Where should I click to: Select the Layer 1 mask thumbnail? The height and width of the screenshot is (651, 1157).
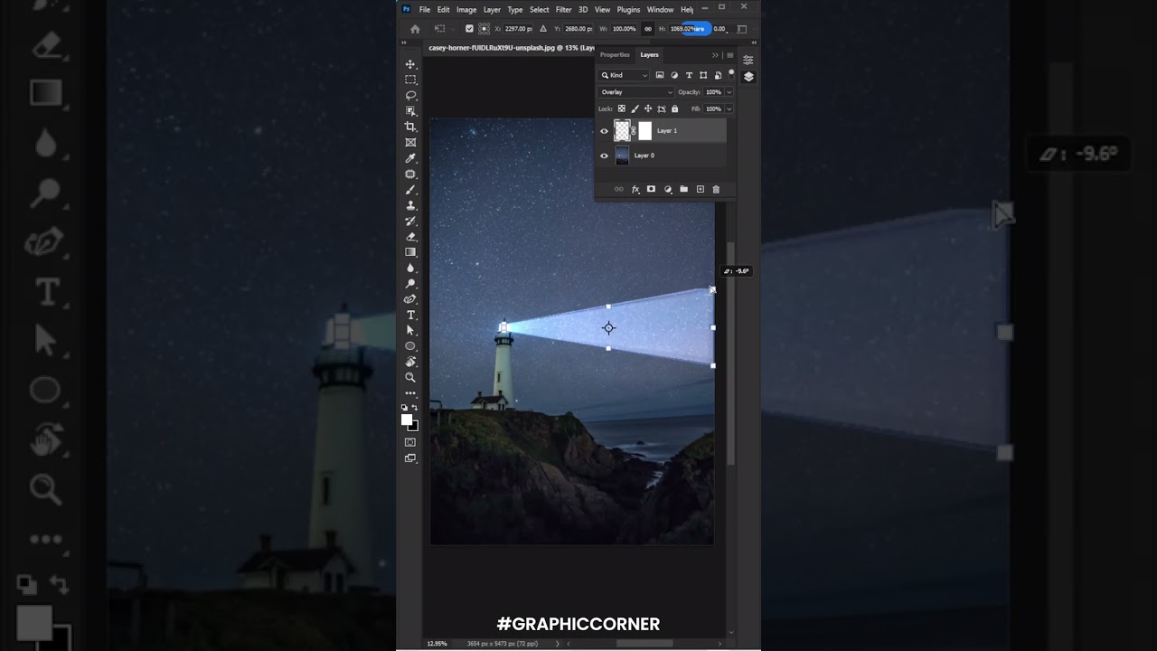[x=644, y=131]
